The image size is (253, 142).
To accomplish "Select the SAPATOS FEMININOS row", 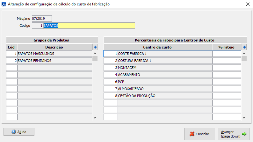I will tap(54, 61).
